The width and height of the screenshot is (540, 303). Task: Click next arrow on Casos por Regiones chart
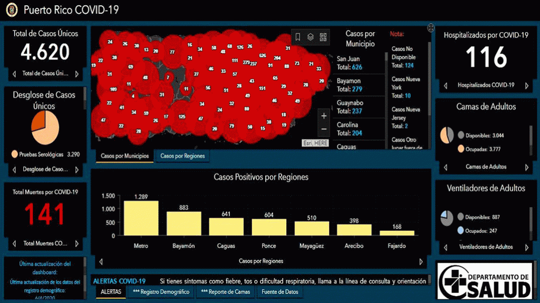point(420,261)
